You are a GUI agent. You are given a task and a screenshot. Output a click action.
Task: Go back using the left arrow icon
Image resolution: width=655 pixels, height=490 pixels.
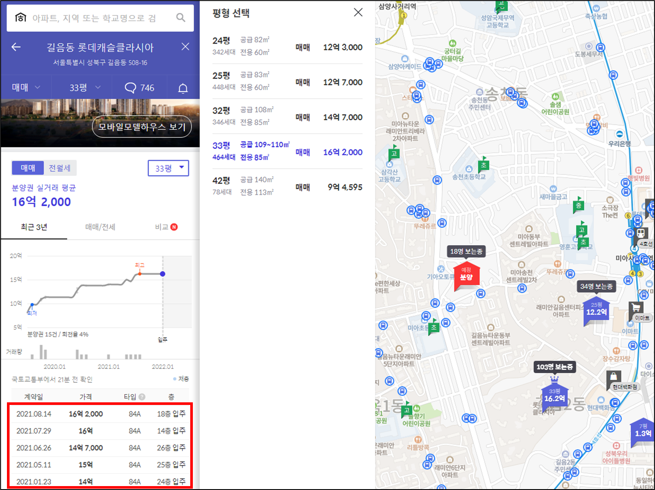[16, 47]
